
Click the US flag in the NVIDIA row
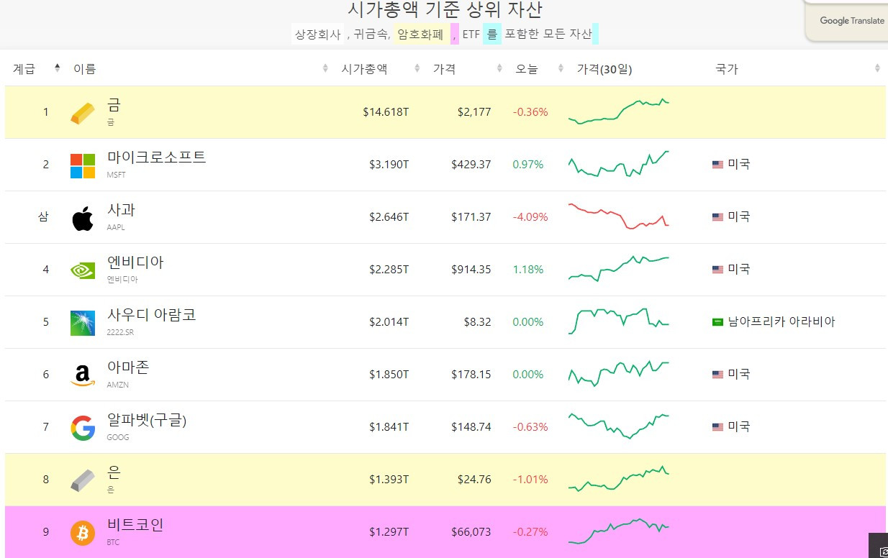coord(717,270)
